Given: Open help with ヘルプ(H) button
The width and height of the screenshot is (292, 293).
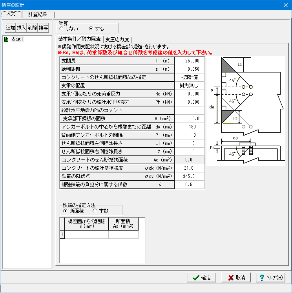Looking at the screenshot, I should [x=270, y=278].
